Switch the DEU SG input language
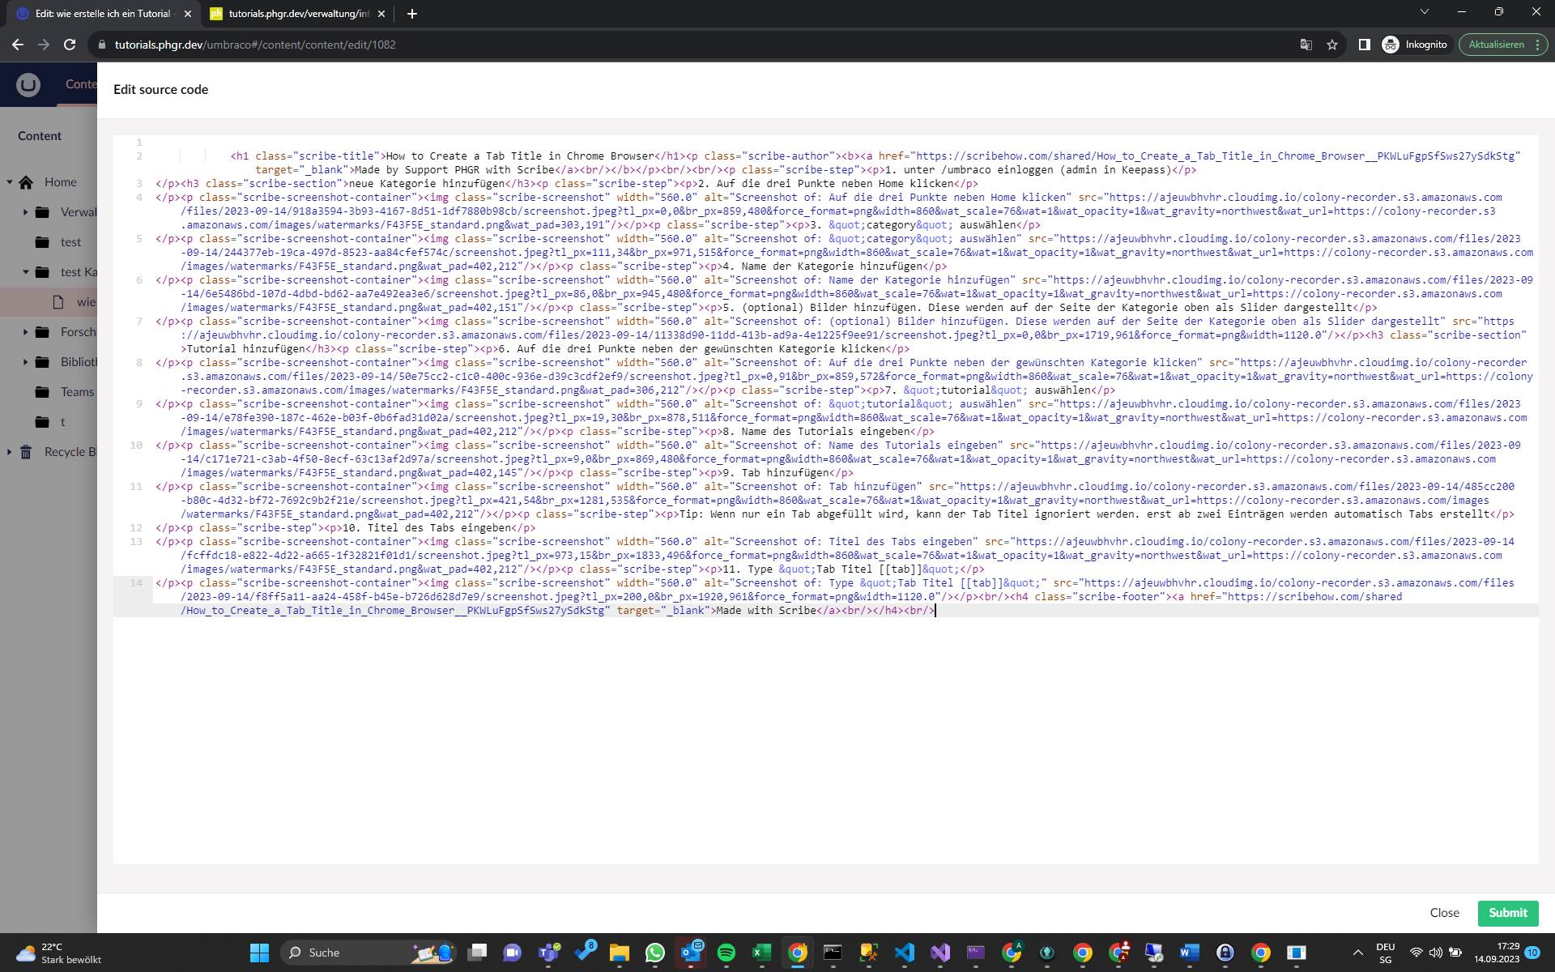The width and height of the screenshot is (1555, 972). [x=1385, y=953]
